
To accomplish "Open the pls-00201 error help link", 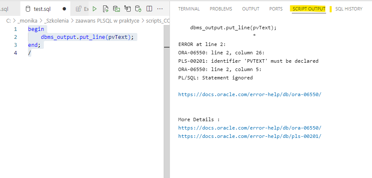I will [x=250, y=136].
